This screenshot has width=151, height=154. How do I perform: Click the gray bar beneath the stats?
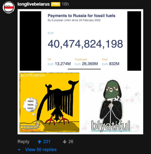pos(84,69)
